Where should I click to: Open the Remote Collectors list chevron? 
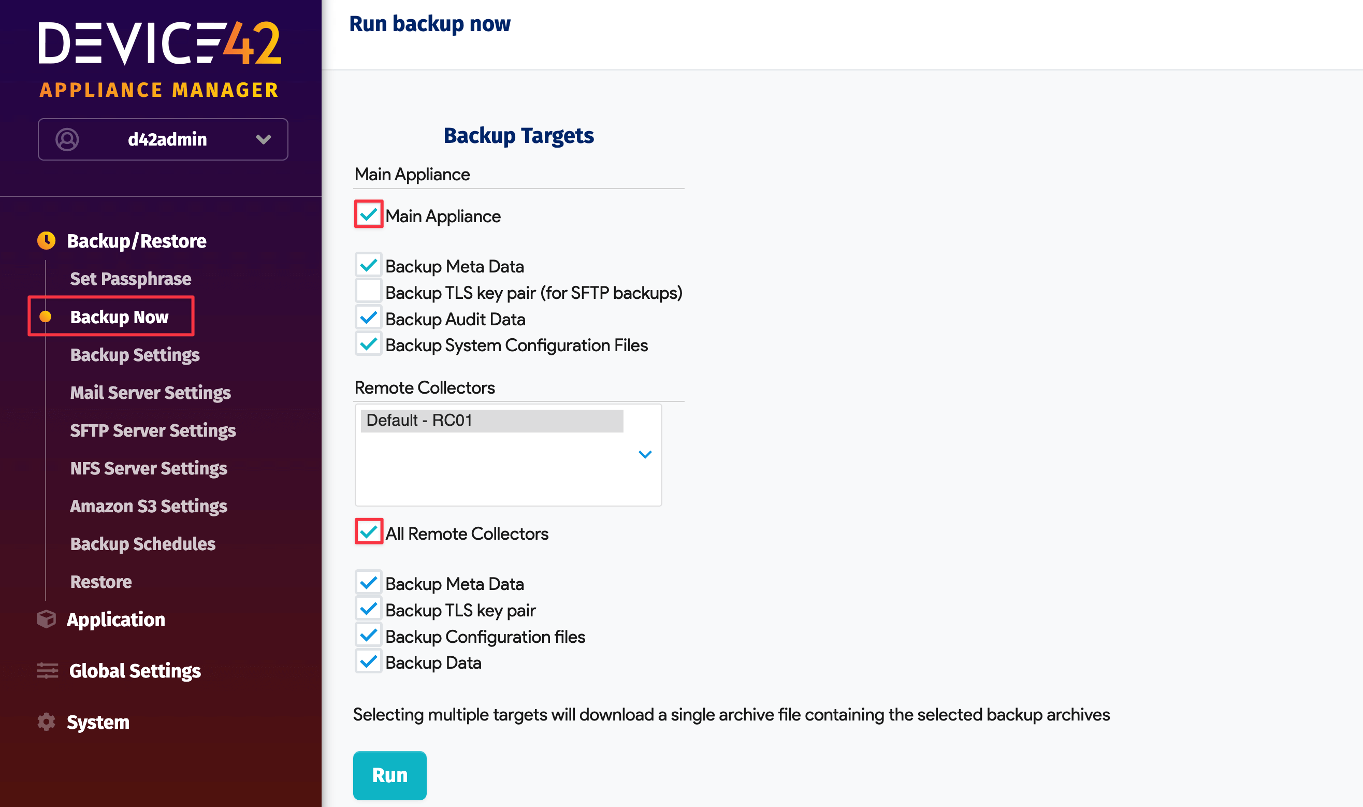point(645,454)
